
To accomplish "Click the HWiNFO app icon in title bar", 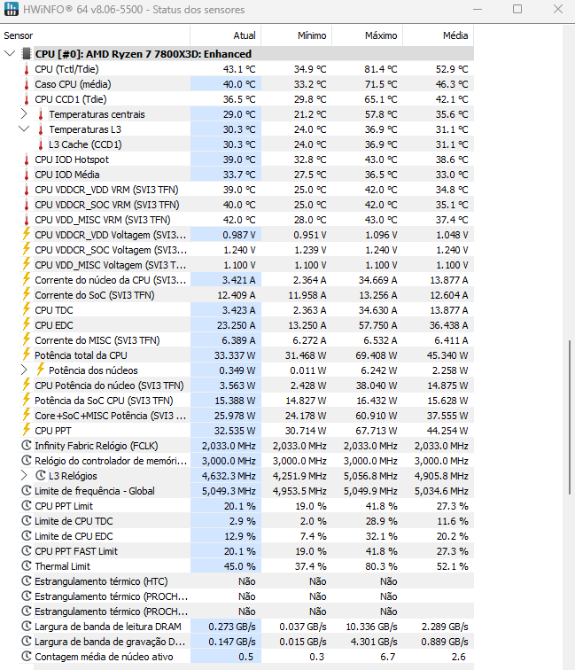I will pyautogui.click(x=12, y=9).
